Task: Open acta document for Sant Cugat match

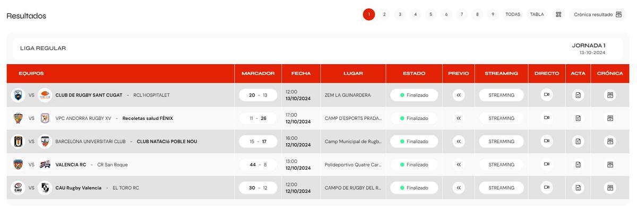Action: pyautogui.click(x=578, y=95)
